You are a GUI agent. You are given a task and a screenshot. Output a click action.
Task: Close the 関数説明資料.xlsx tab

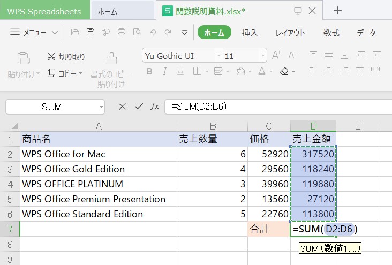click(x=312, y=11)
